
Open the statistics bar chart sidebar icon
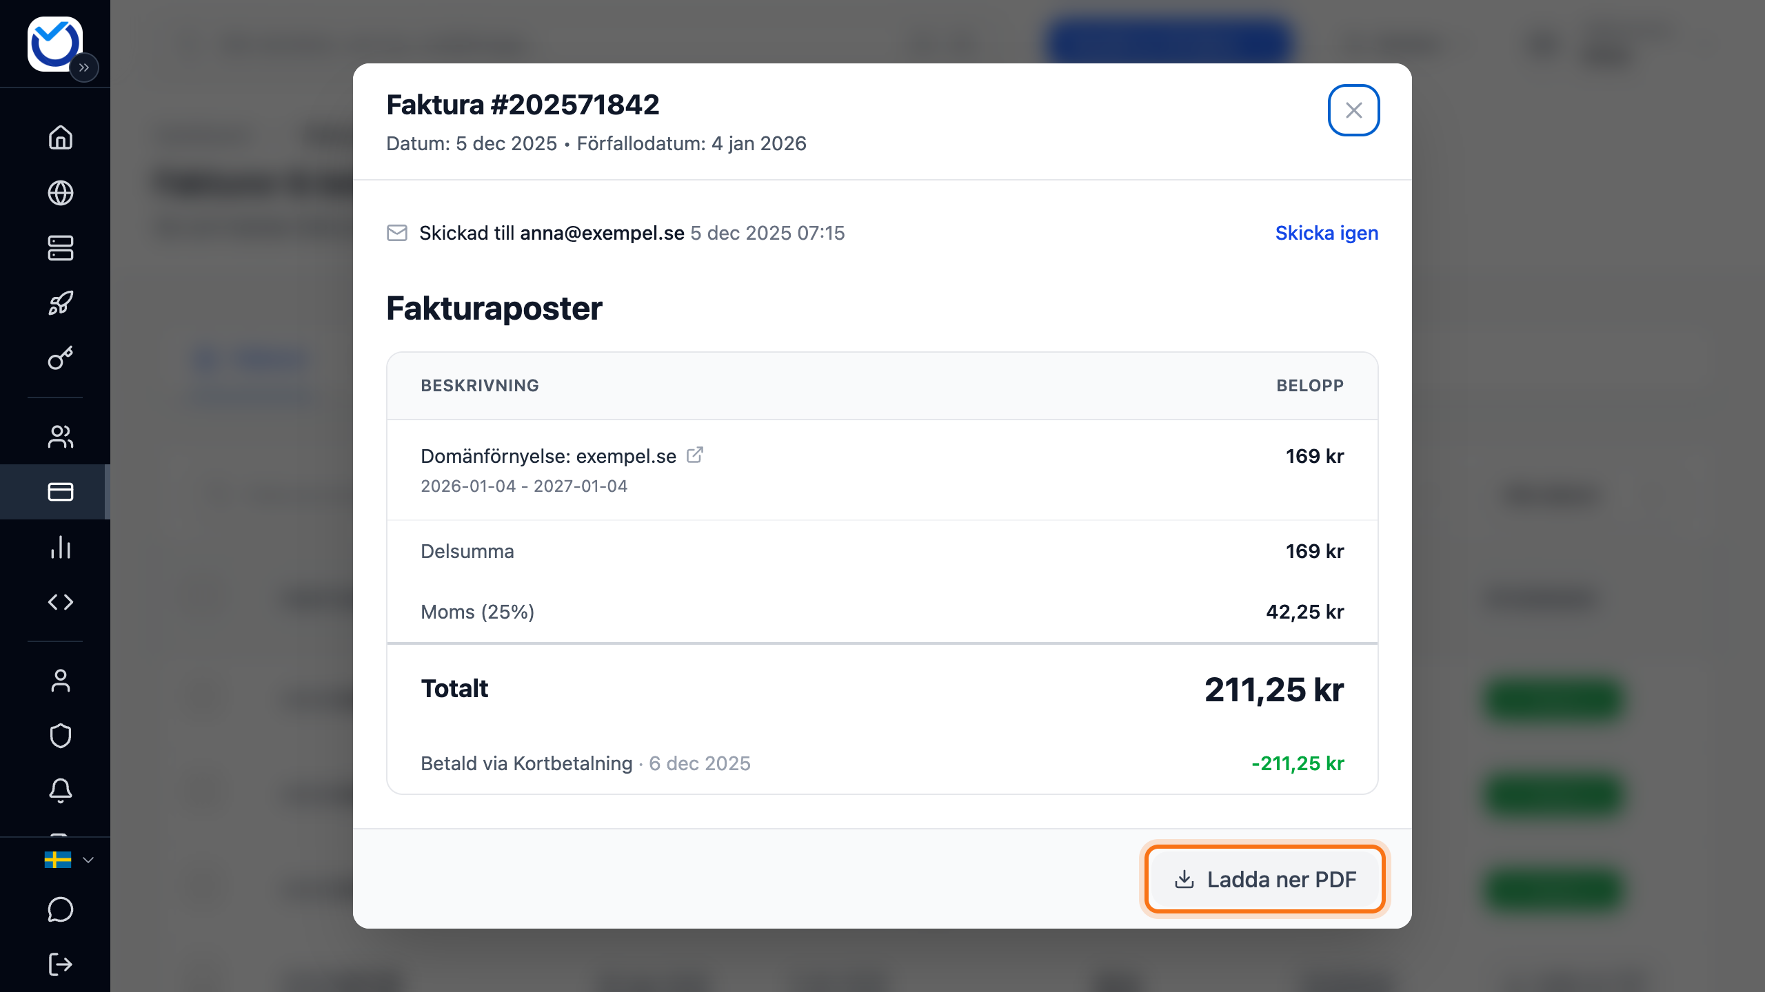pyautogui.click(x=61, y=547)
